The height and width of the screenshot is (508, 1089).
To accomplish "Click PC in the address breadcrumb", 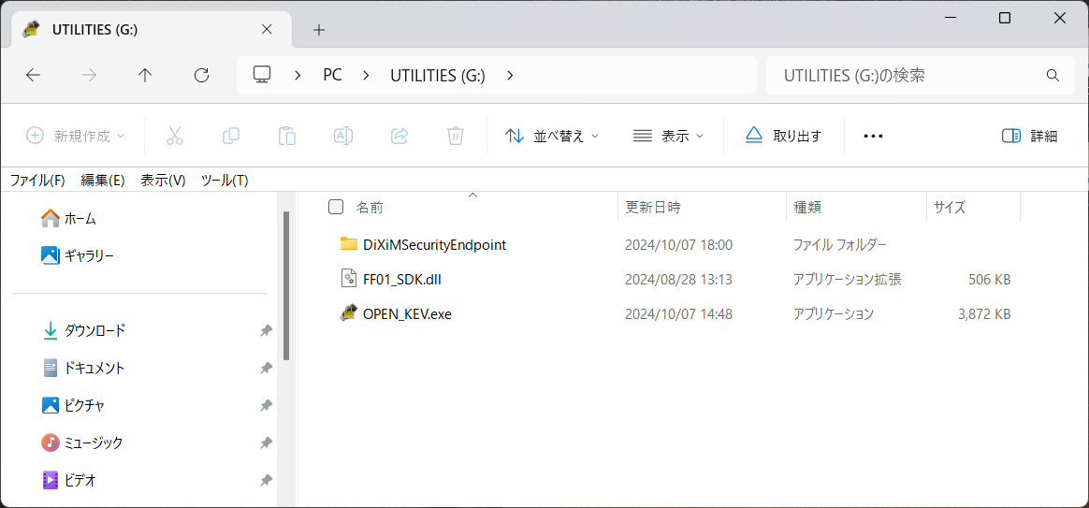I will tap(333, 75).
